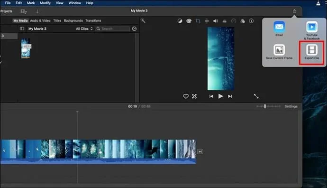327x188 pixels.
Task: Click the magic wand auto-enhance icon
Action: 143,20
